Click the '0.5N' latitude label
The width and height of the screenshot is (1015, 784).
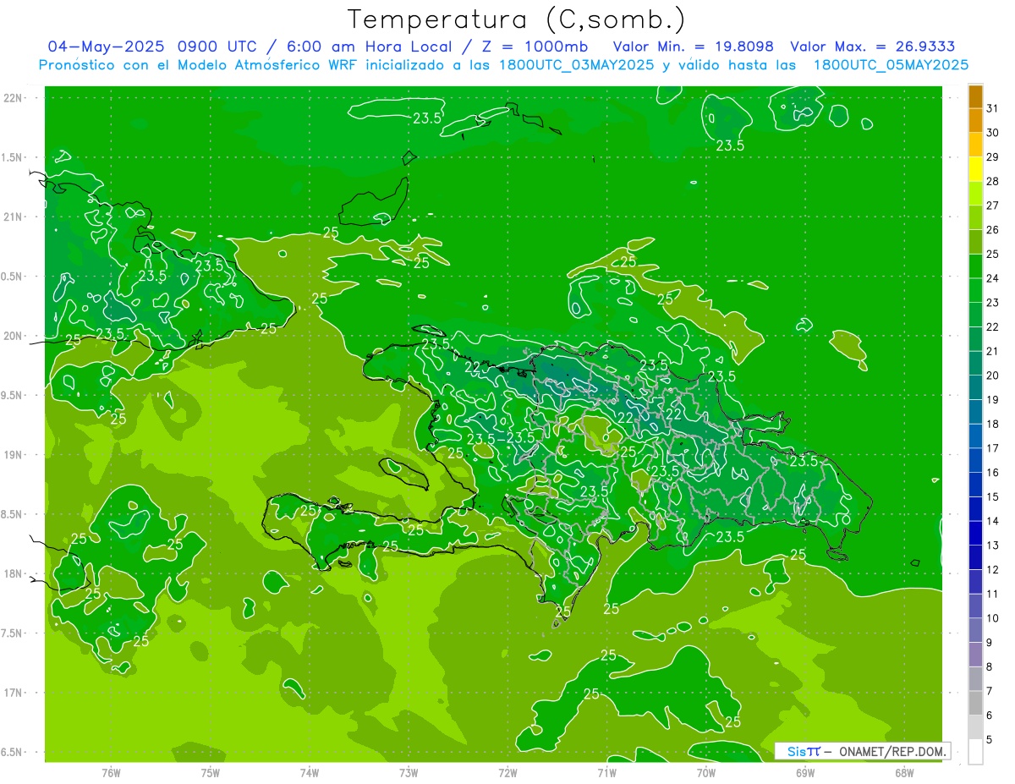[x=12, y=277]
